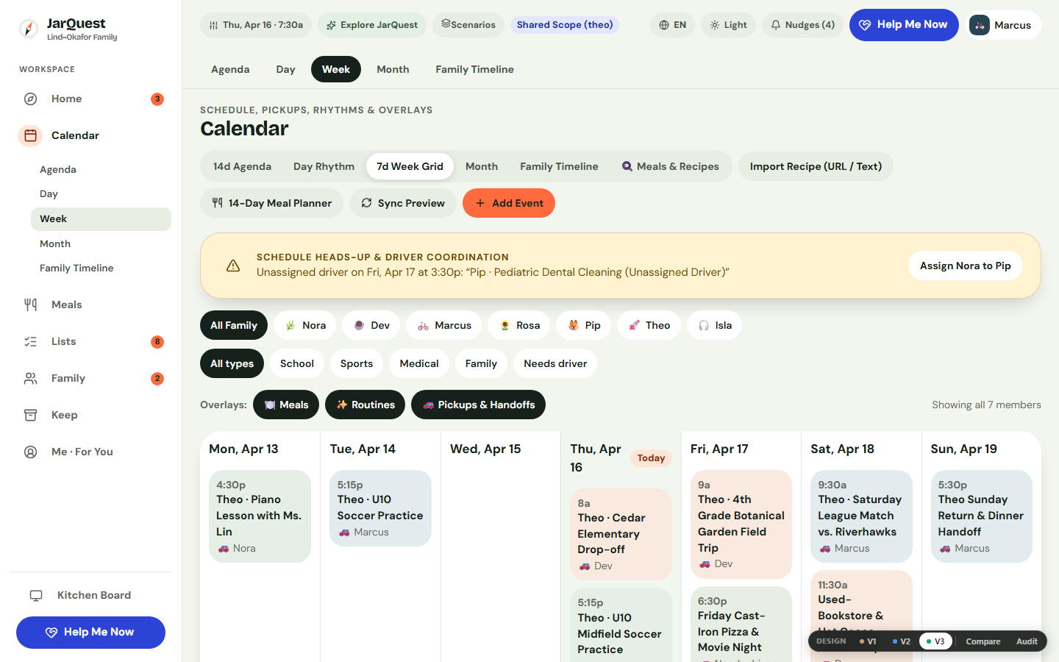Open the Marcus account menu

pyautogui.click(x=1004, y=25)
